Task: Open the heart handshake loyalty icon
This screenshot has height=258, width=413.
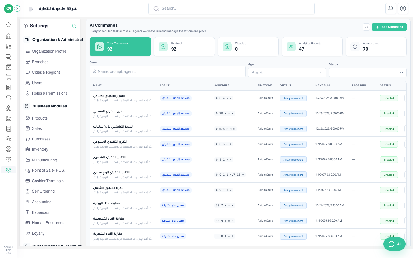Action: (x=9, y=159)
